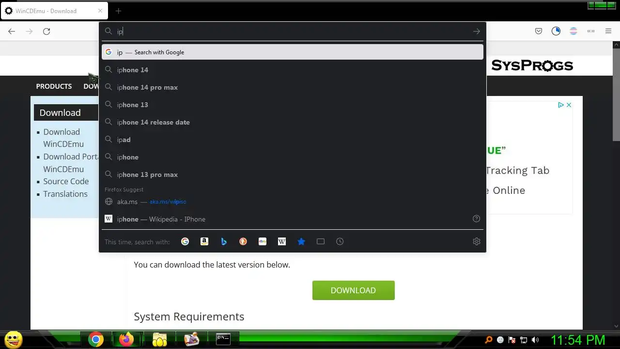
Task: Click the green DOWNLOAD button
Action: click(353, 290)
